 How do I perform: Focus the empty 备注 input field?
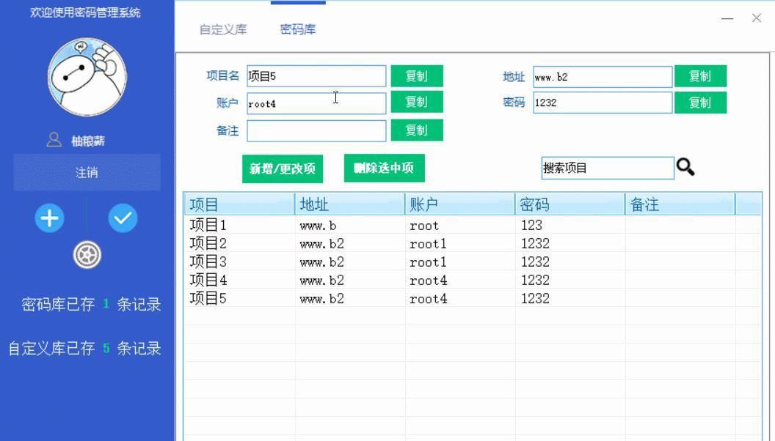(x=316, y=131)
